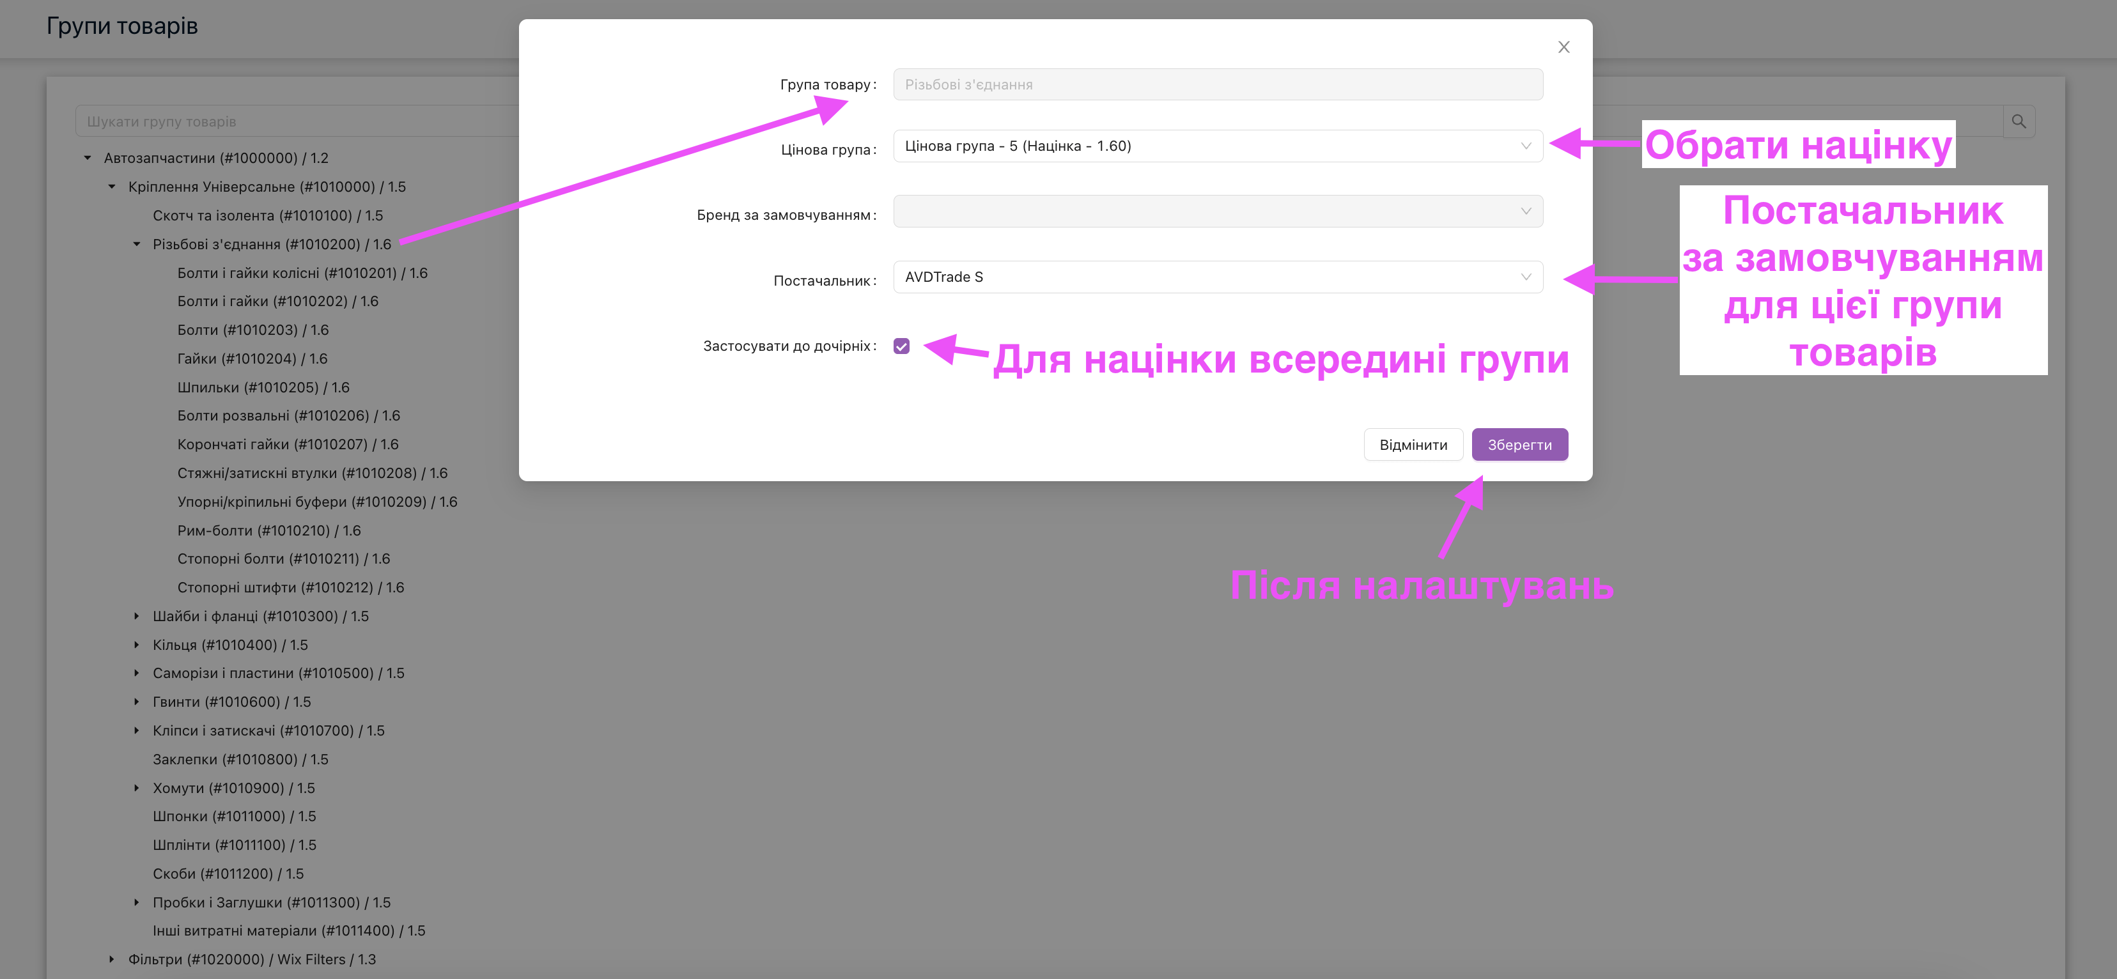Click the search magnifier icon button

pyautogui.click(x=2019, y=121)
